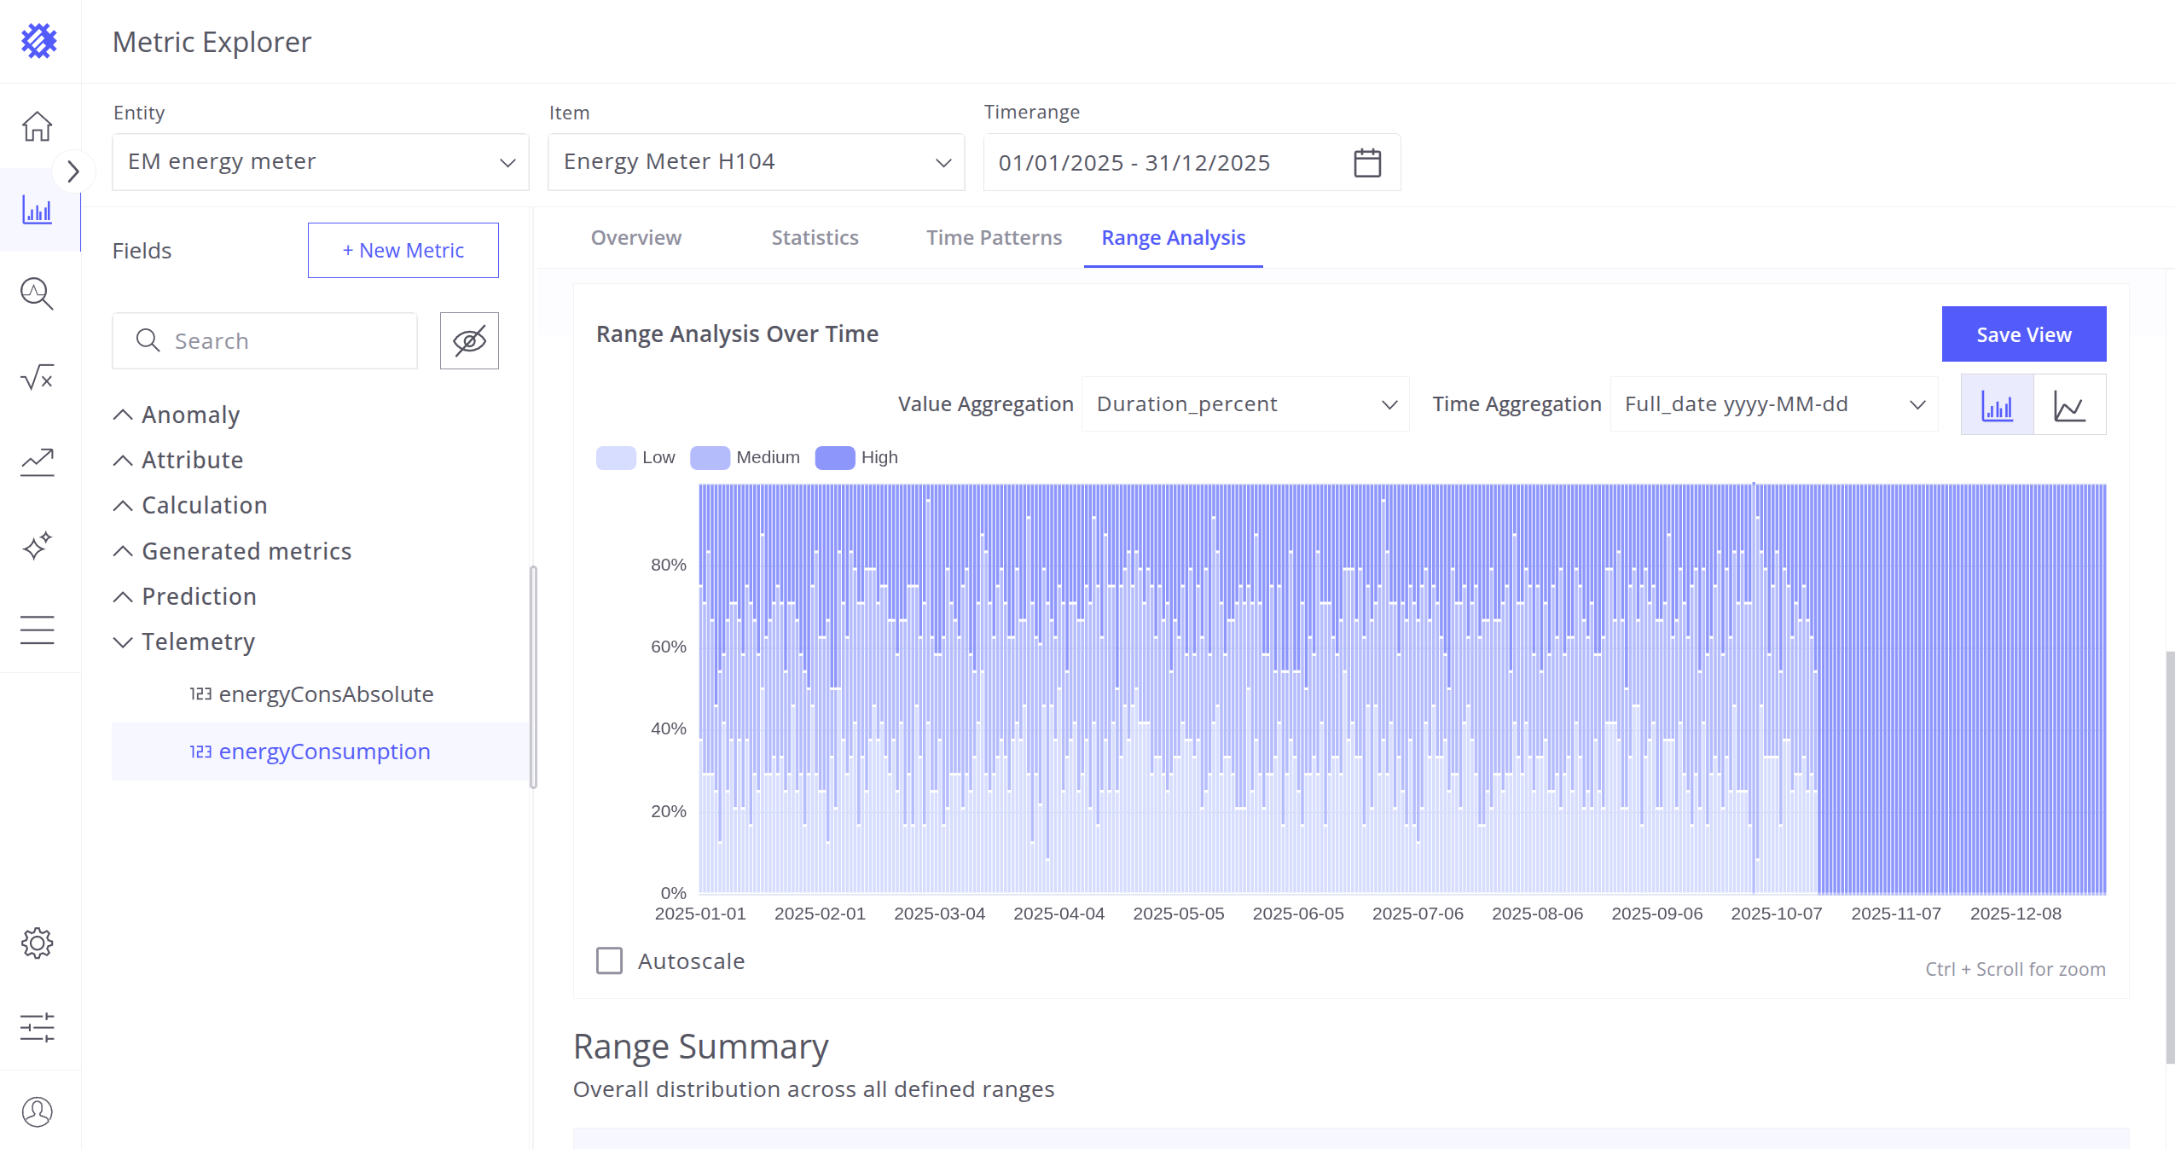Open the settings gear icon
The image size is (2175, 1149).
pyautogui.click(x=37, y=943)
